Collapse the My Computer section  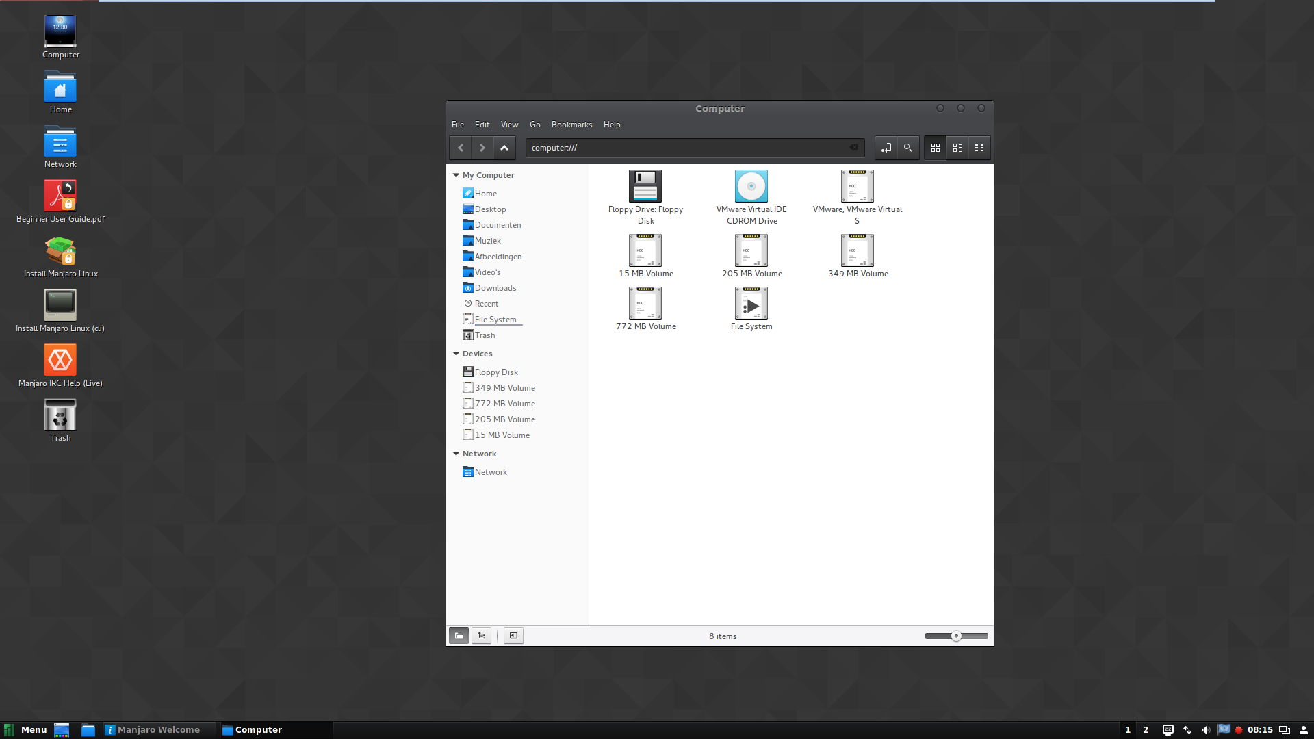(x=456, y=175)
